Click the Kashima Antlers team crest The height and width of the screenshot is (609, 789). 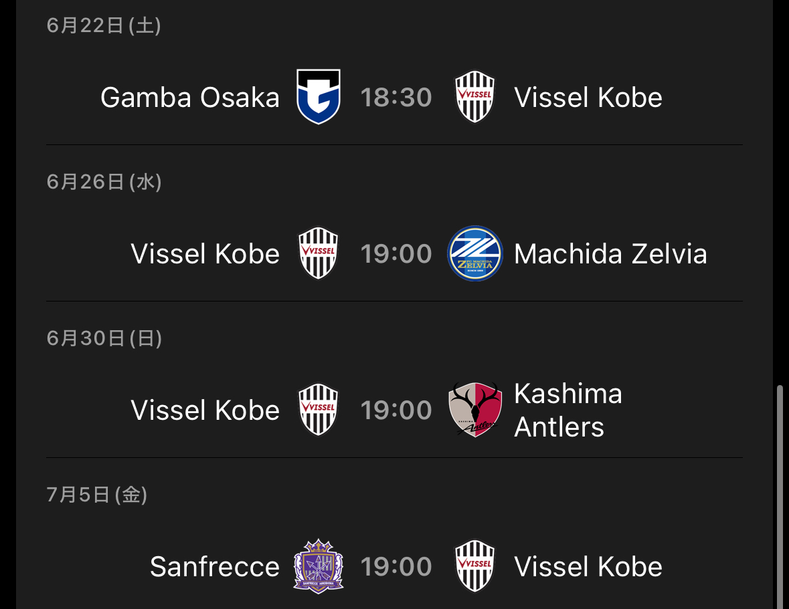coord(474,410)
